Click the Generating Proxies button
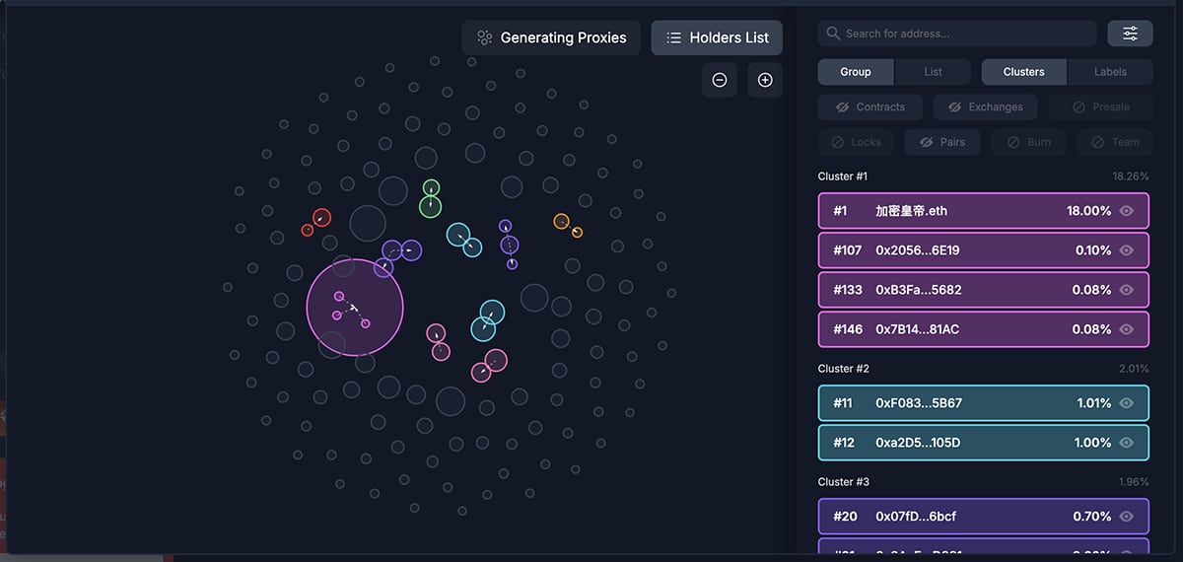This screenshot has width=1183, height=562. point(551,37)
